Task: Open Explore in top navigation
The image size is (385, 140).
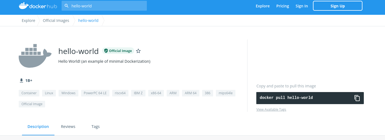Action: pos(263,6)
